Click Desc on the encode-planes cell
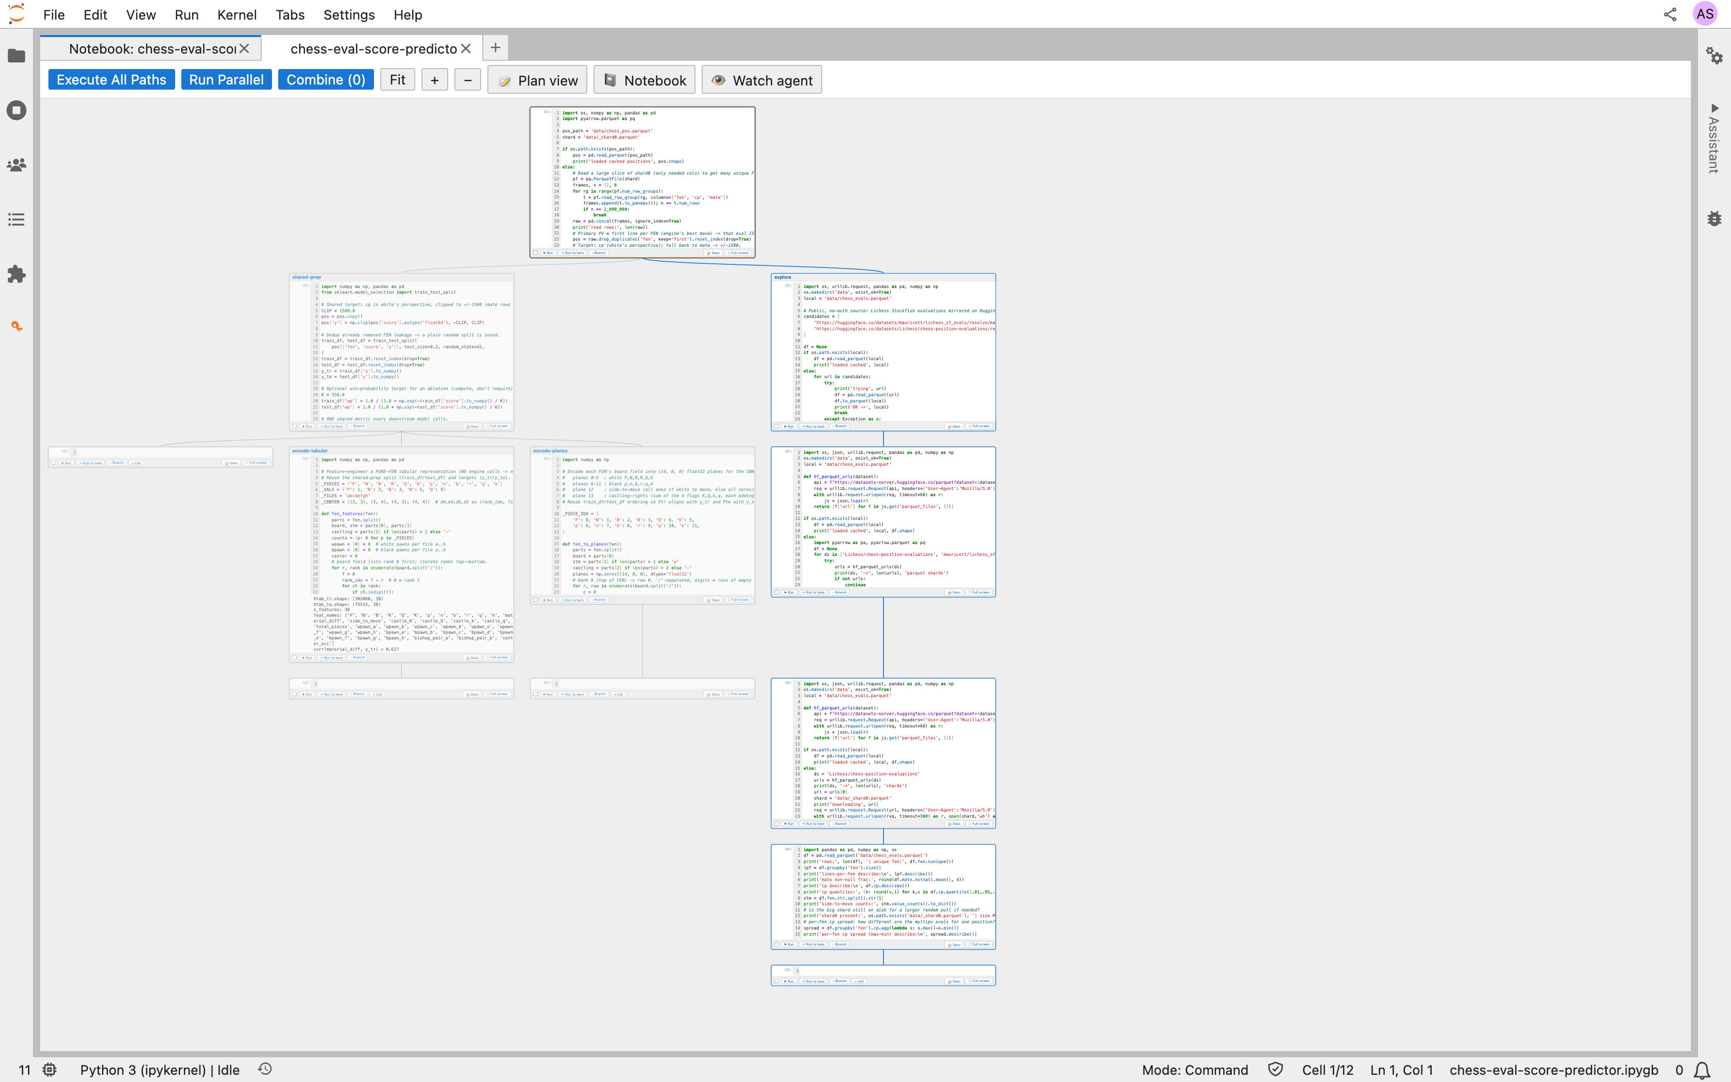 click(713, 600)
